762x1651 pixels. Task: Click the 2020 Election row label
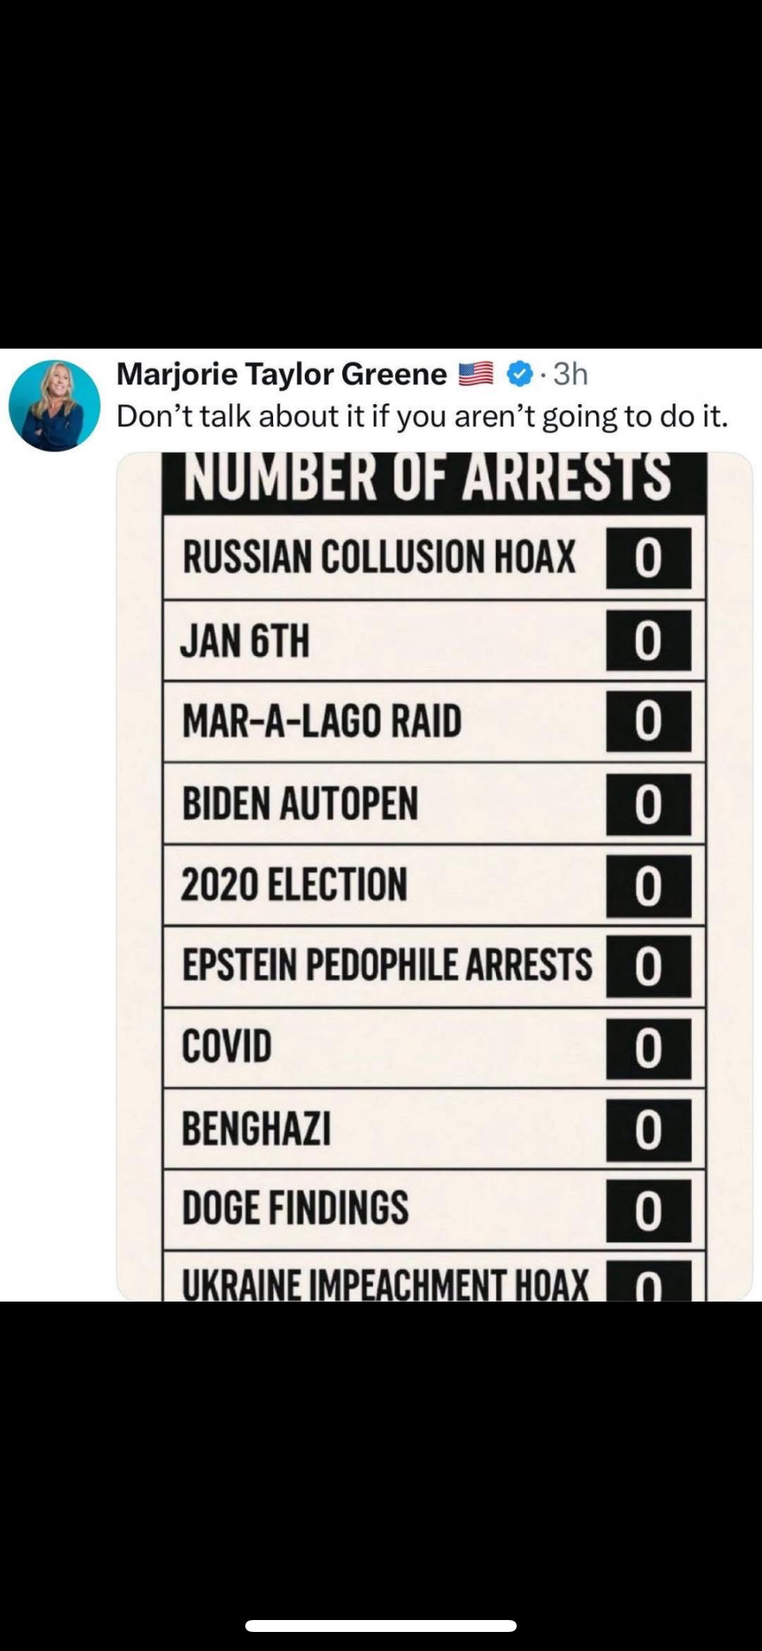(294, 885)
